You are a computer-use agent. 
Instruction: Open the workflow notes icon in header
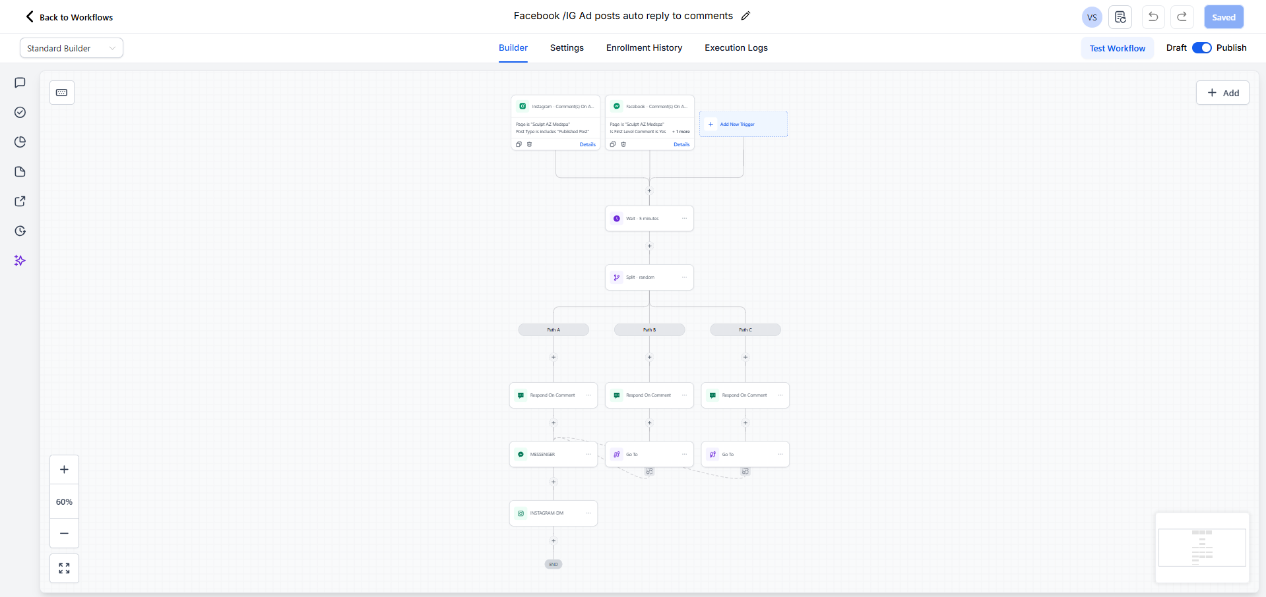[x=1120, y=17]
